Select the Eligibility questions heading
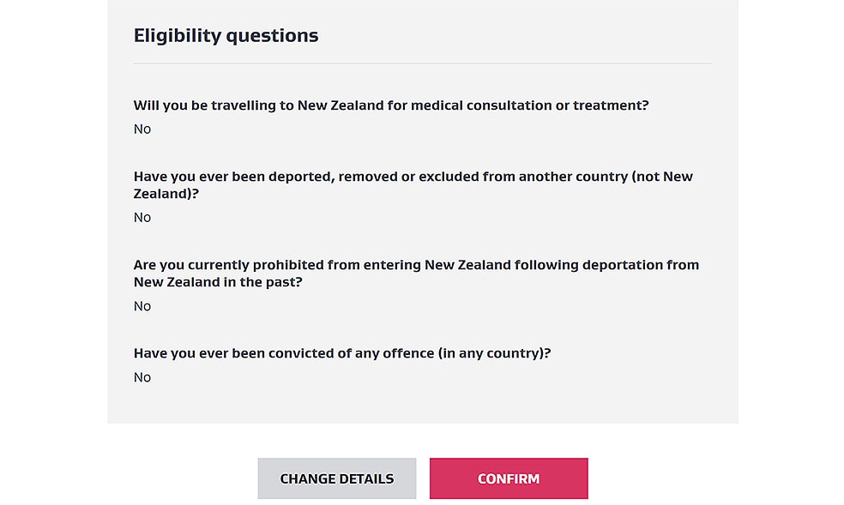 point(226,35)
